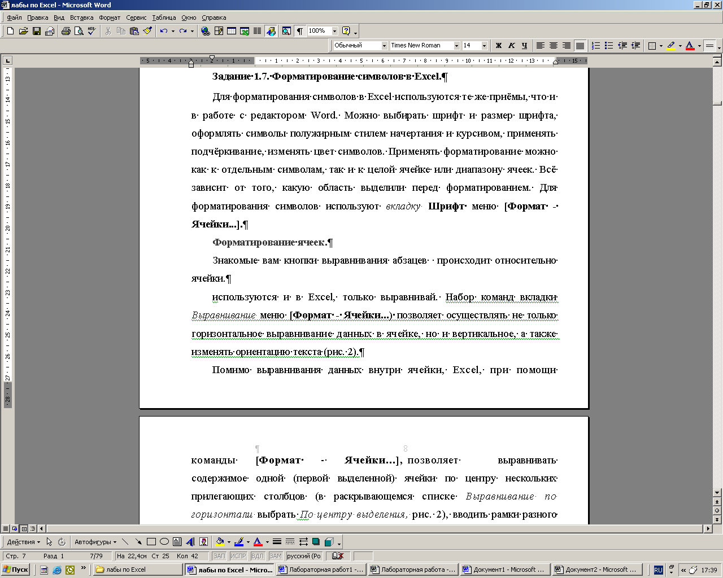Open Действия drawing actions menu
Image resolution: width=723 pixels, height=578 pixels.
pos(23,542)
